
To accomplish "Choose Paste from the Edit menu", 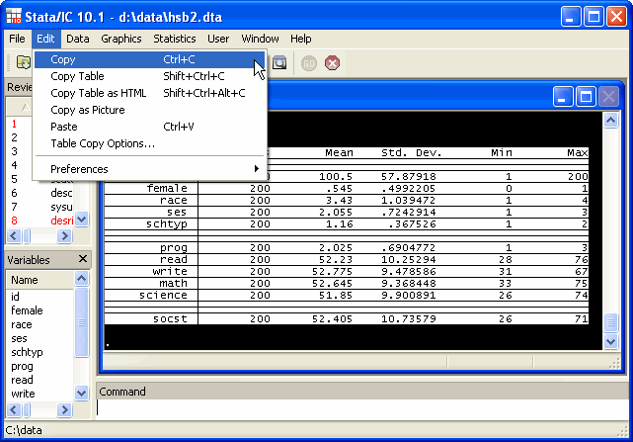I will [x=150, y=127].
